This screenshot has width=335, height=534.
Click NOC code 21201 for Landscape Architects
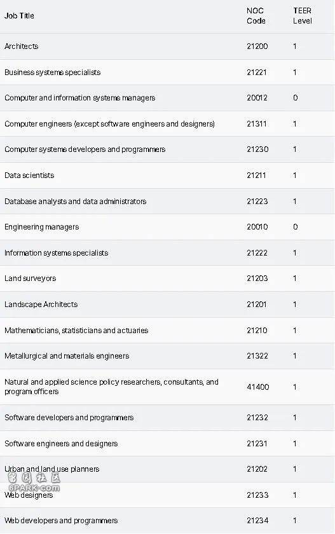pyautogui.click(x=257, y=304)
